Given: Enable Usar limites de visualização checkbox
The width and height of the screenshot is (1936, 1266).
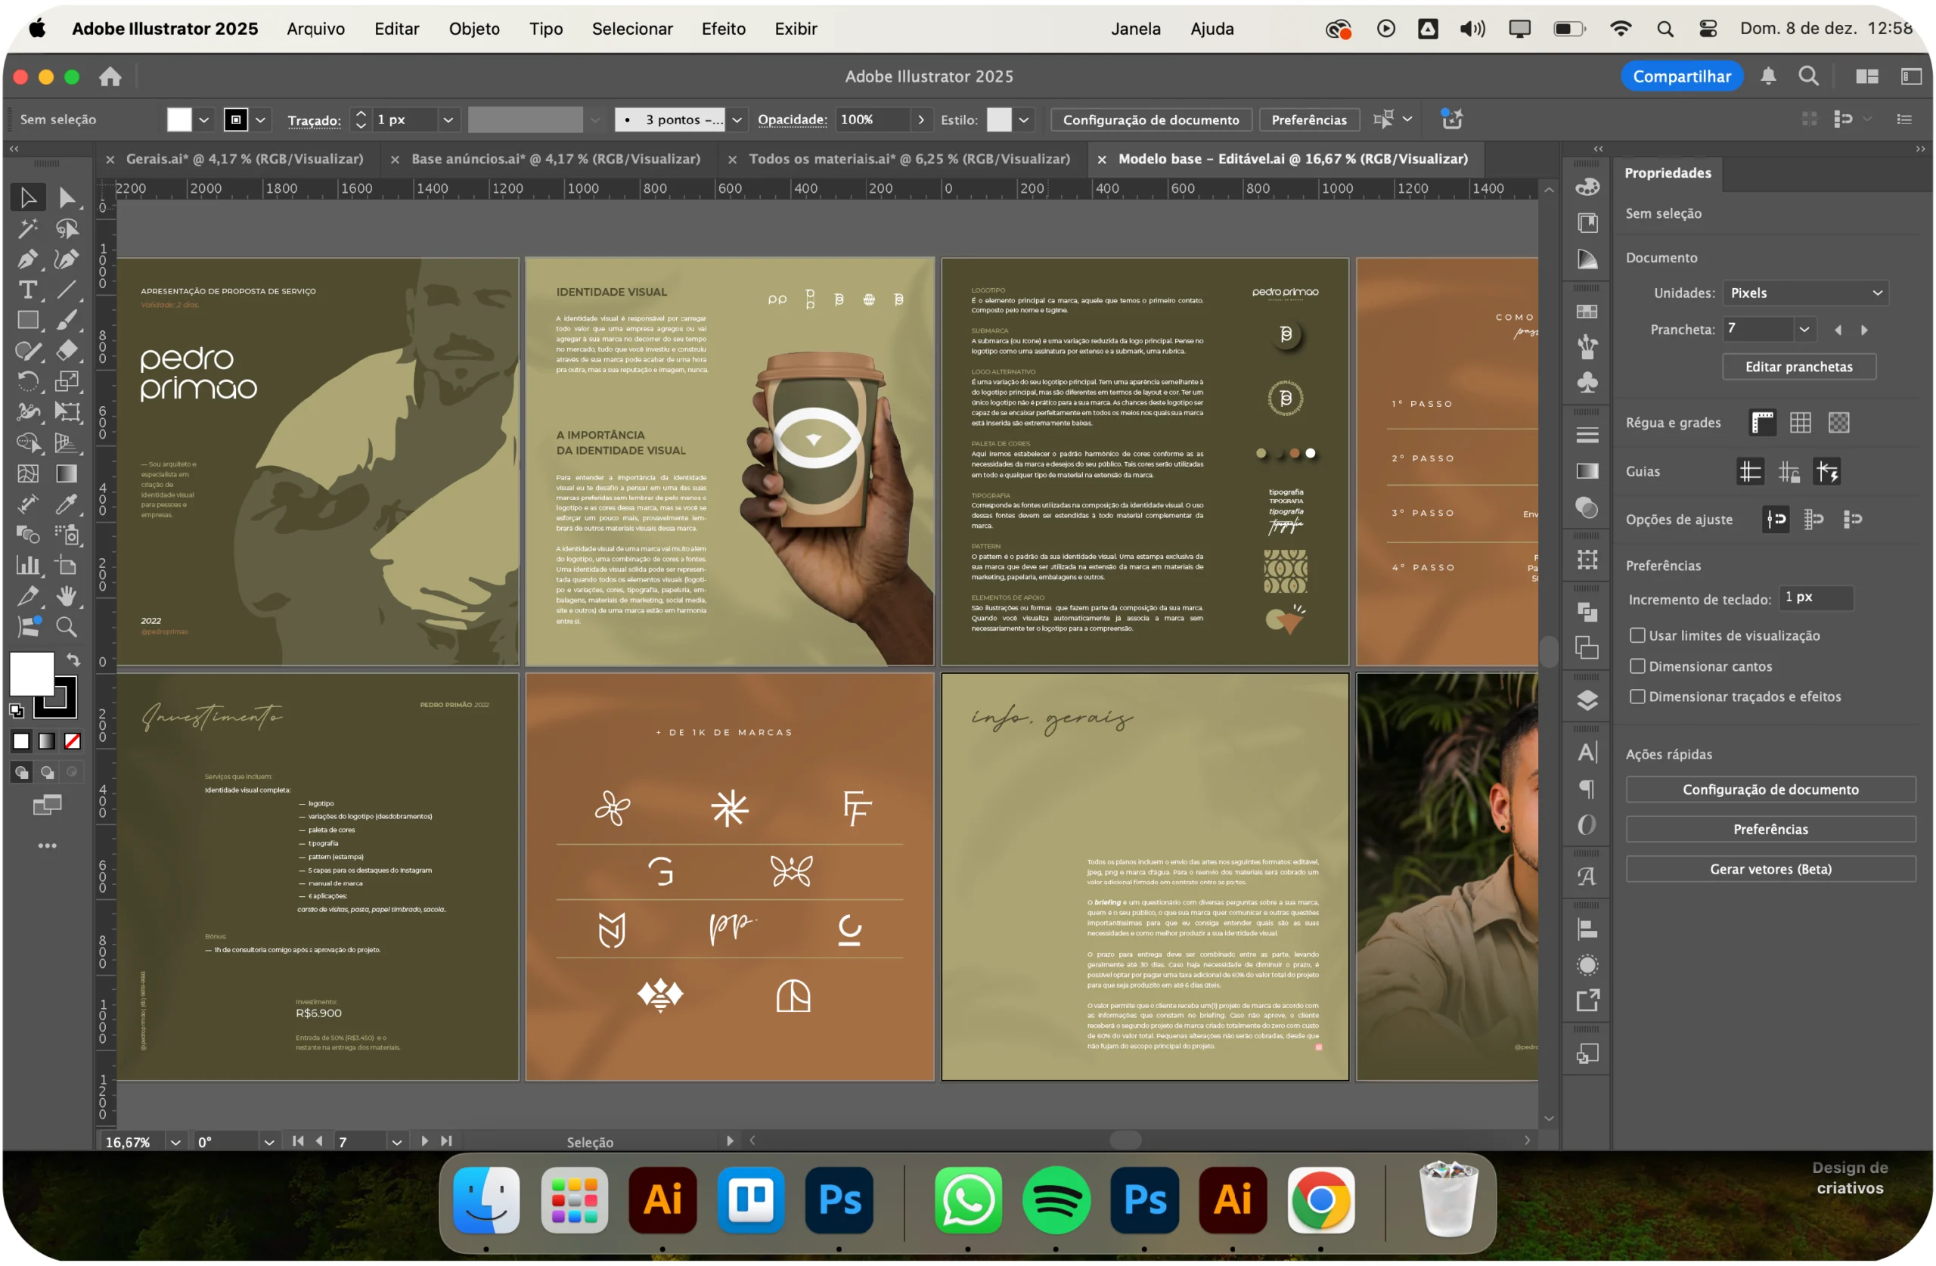Looking at the screenshot, I should click(x=1637, y=635).
